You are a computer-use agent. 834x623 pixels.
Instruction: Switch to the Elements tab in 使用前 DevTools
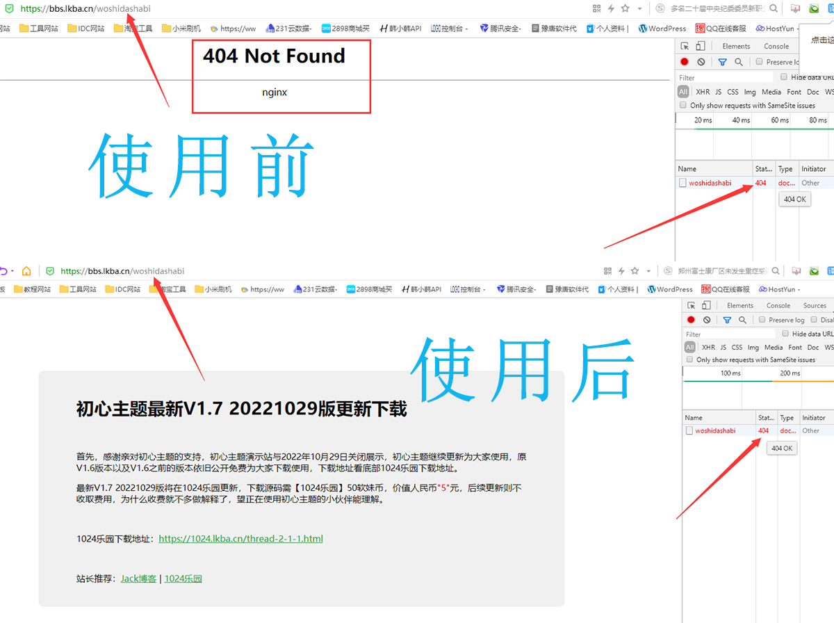tap(736, 46)
